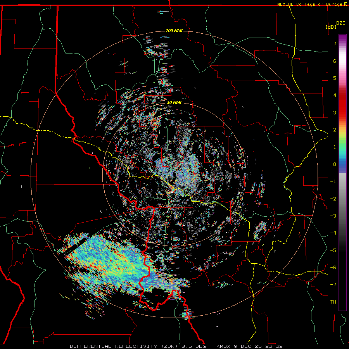Click the -5 value on the color scale

(x=333, y=251)
